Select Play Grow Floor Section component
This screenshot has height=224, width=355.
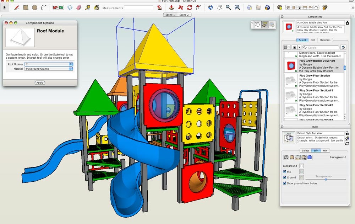coord(314,81)
